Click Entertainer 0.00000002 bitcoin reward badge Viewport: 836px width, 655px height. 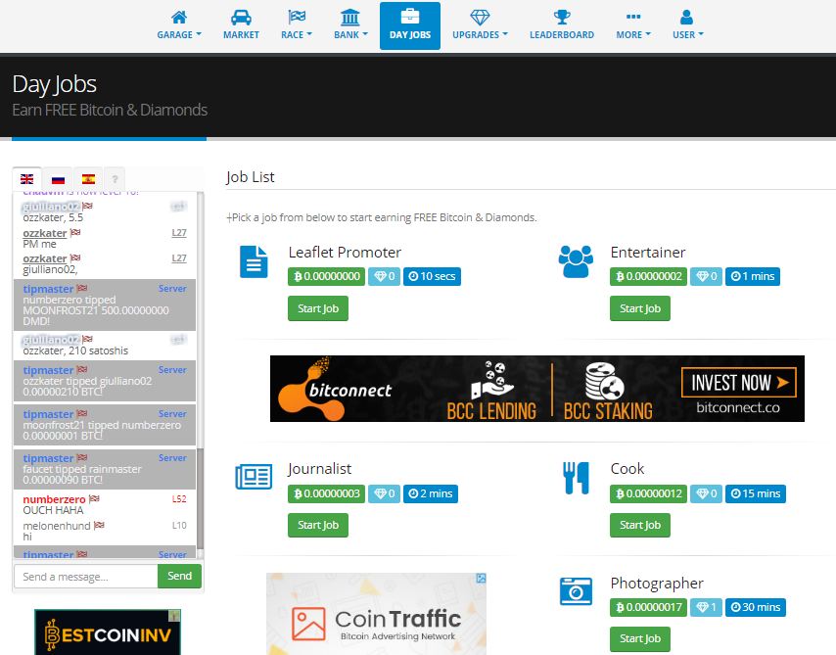click(x=649, y=276)
